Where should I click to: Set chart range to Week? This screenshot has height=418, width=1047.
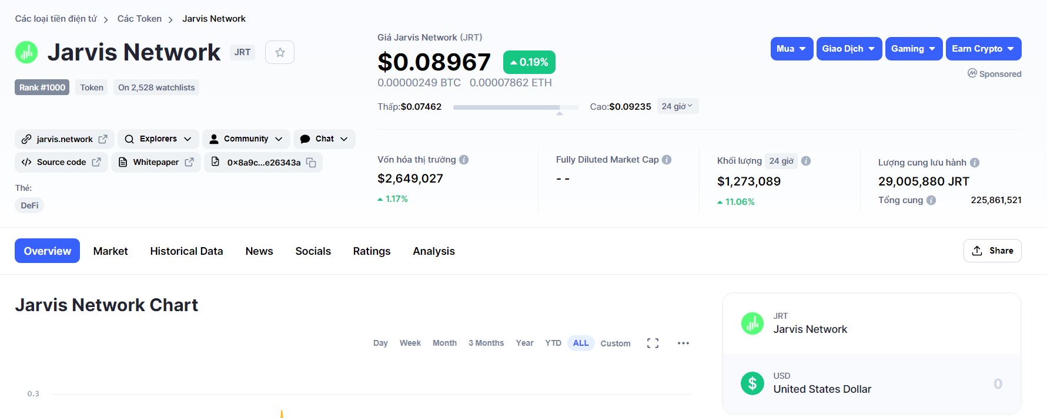point(410,343)
